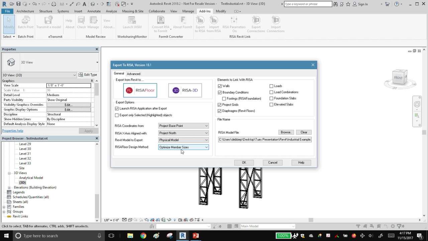Expand the Families tree node
Screen dimensions: 428x241
point(4,207)
